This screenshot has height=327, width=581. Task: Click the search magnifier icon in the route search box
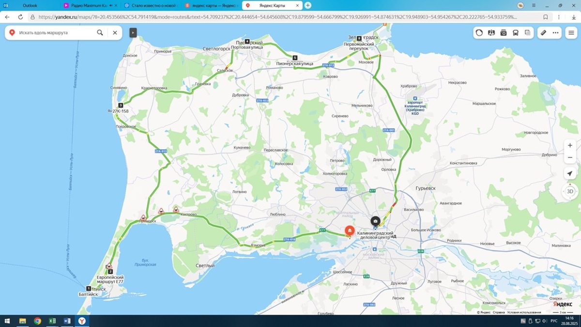click(100, 33)
